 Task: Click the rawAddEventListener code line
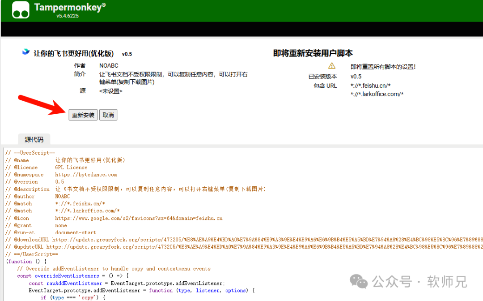(x=127, y=283)
